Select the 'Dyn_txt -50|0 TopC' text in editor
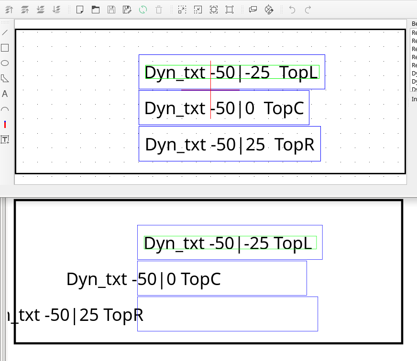 tap(224, 108)
